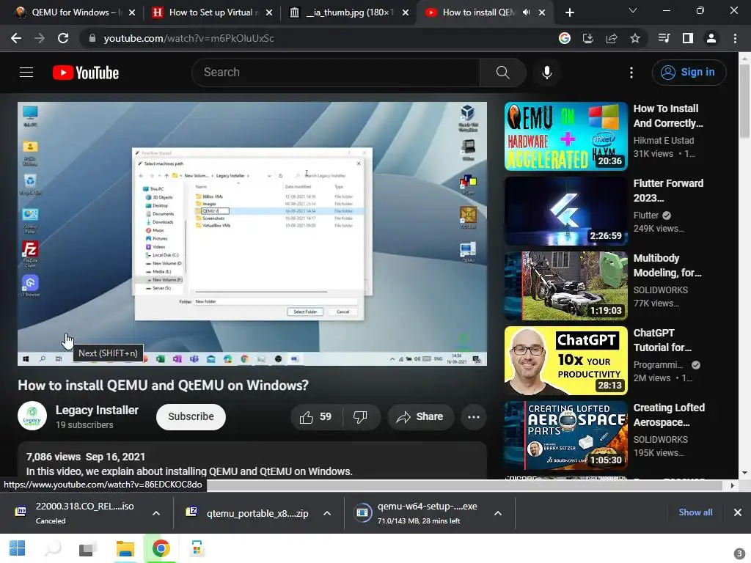Open Chrome three-dot menu
This screenshot has height=563, width=751.
[x=735, y=38]
